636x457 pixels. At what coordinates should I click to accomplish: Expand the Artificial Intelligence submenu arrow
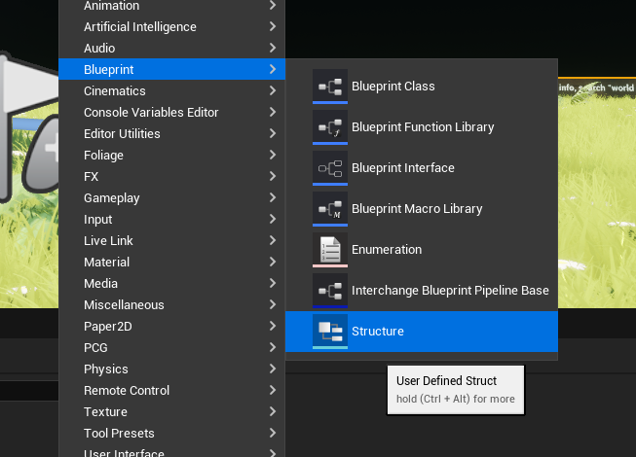[x=273, y=26]
